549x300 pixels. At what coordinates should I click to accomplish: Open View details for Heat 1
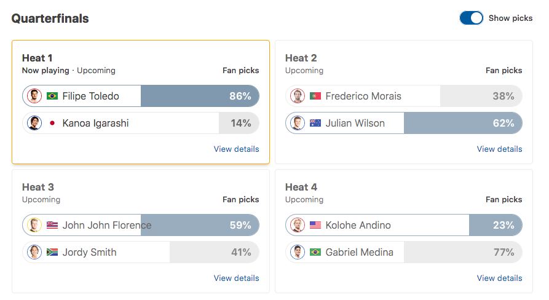(x=236, y=149)
